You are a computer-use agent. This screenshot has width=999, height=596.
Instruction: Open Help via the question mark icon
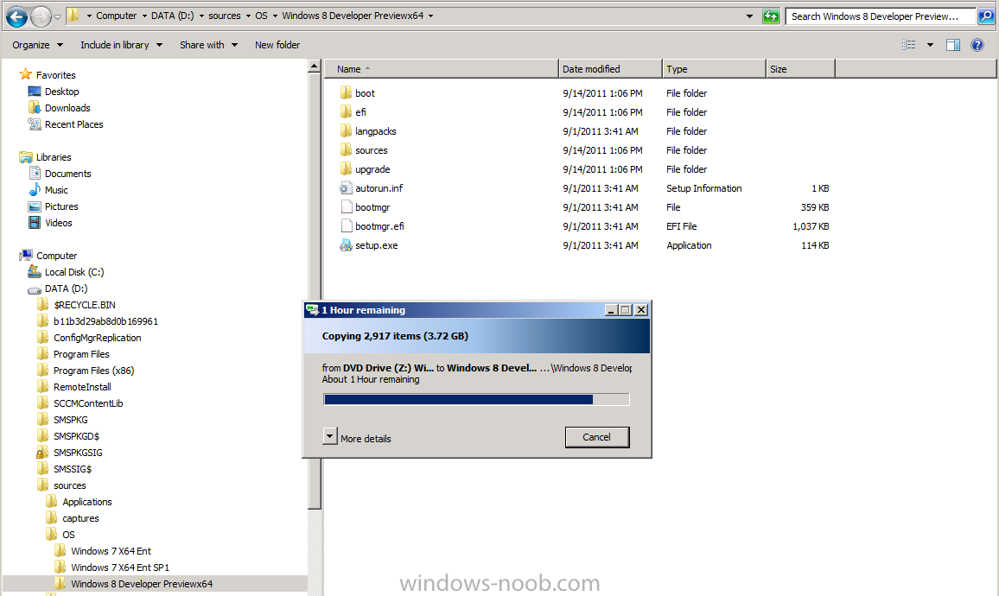(977, 45)
